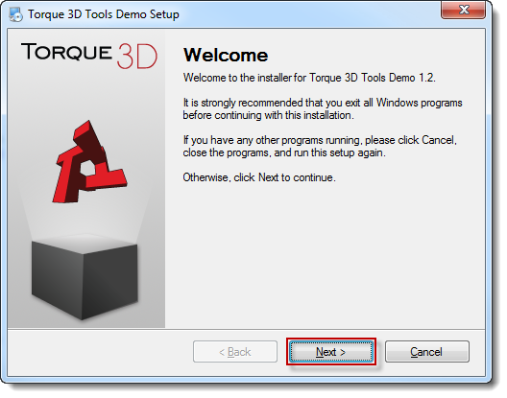Click the Welcome to the installer sentence
This screenshot has width=507, height=398.
coord(309,78)
